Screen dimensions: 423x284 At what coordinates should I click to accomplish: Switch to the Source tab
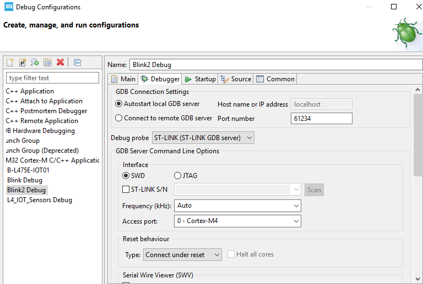(236, 79)
